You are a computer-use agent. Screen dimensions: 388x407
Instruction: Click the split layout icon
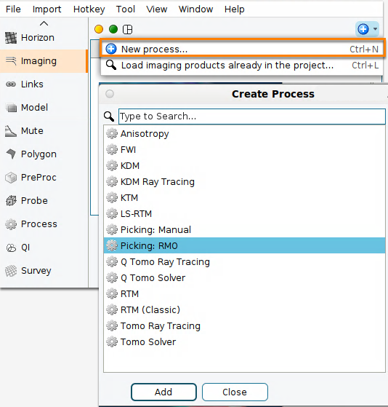pyautogui.click(x=127, y=29)
